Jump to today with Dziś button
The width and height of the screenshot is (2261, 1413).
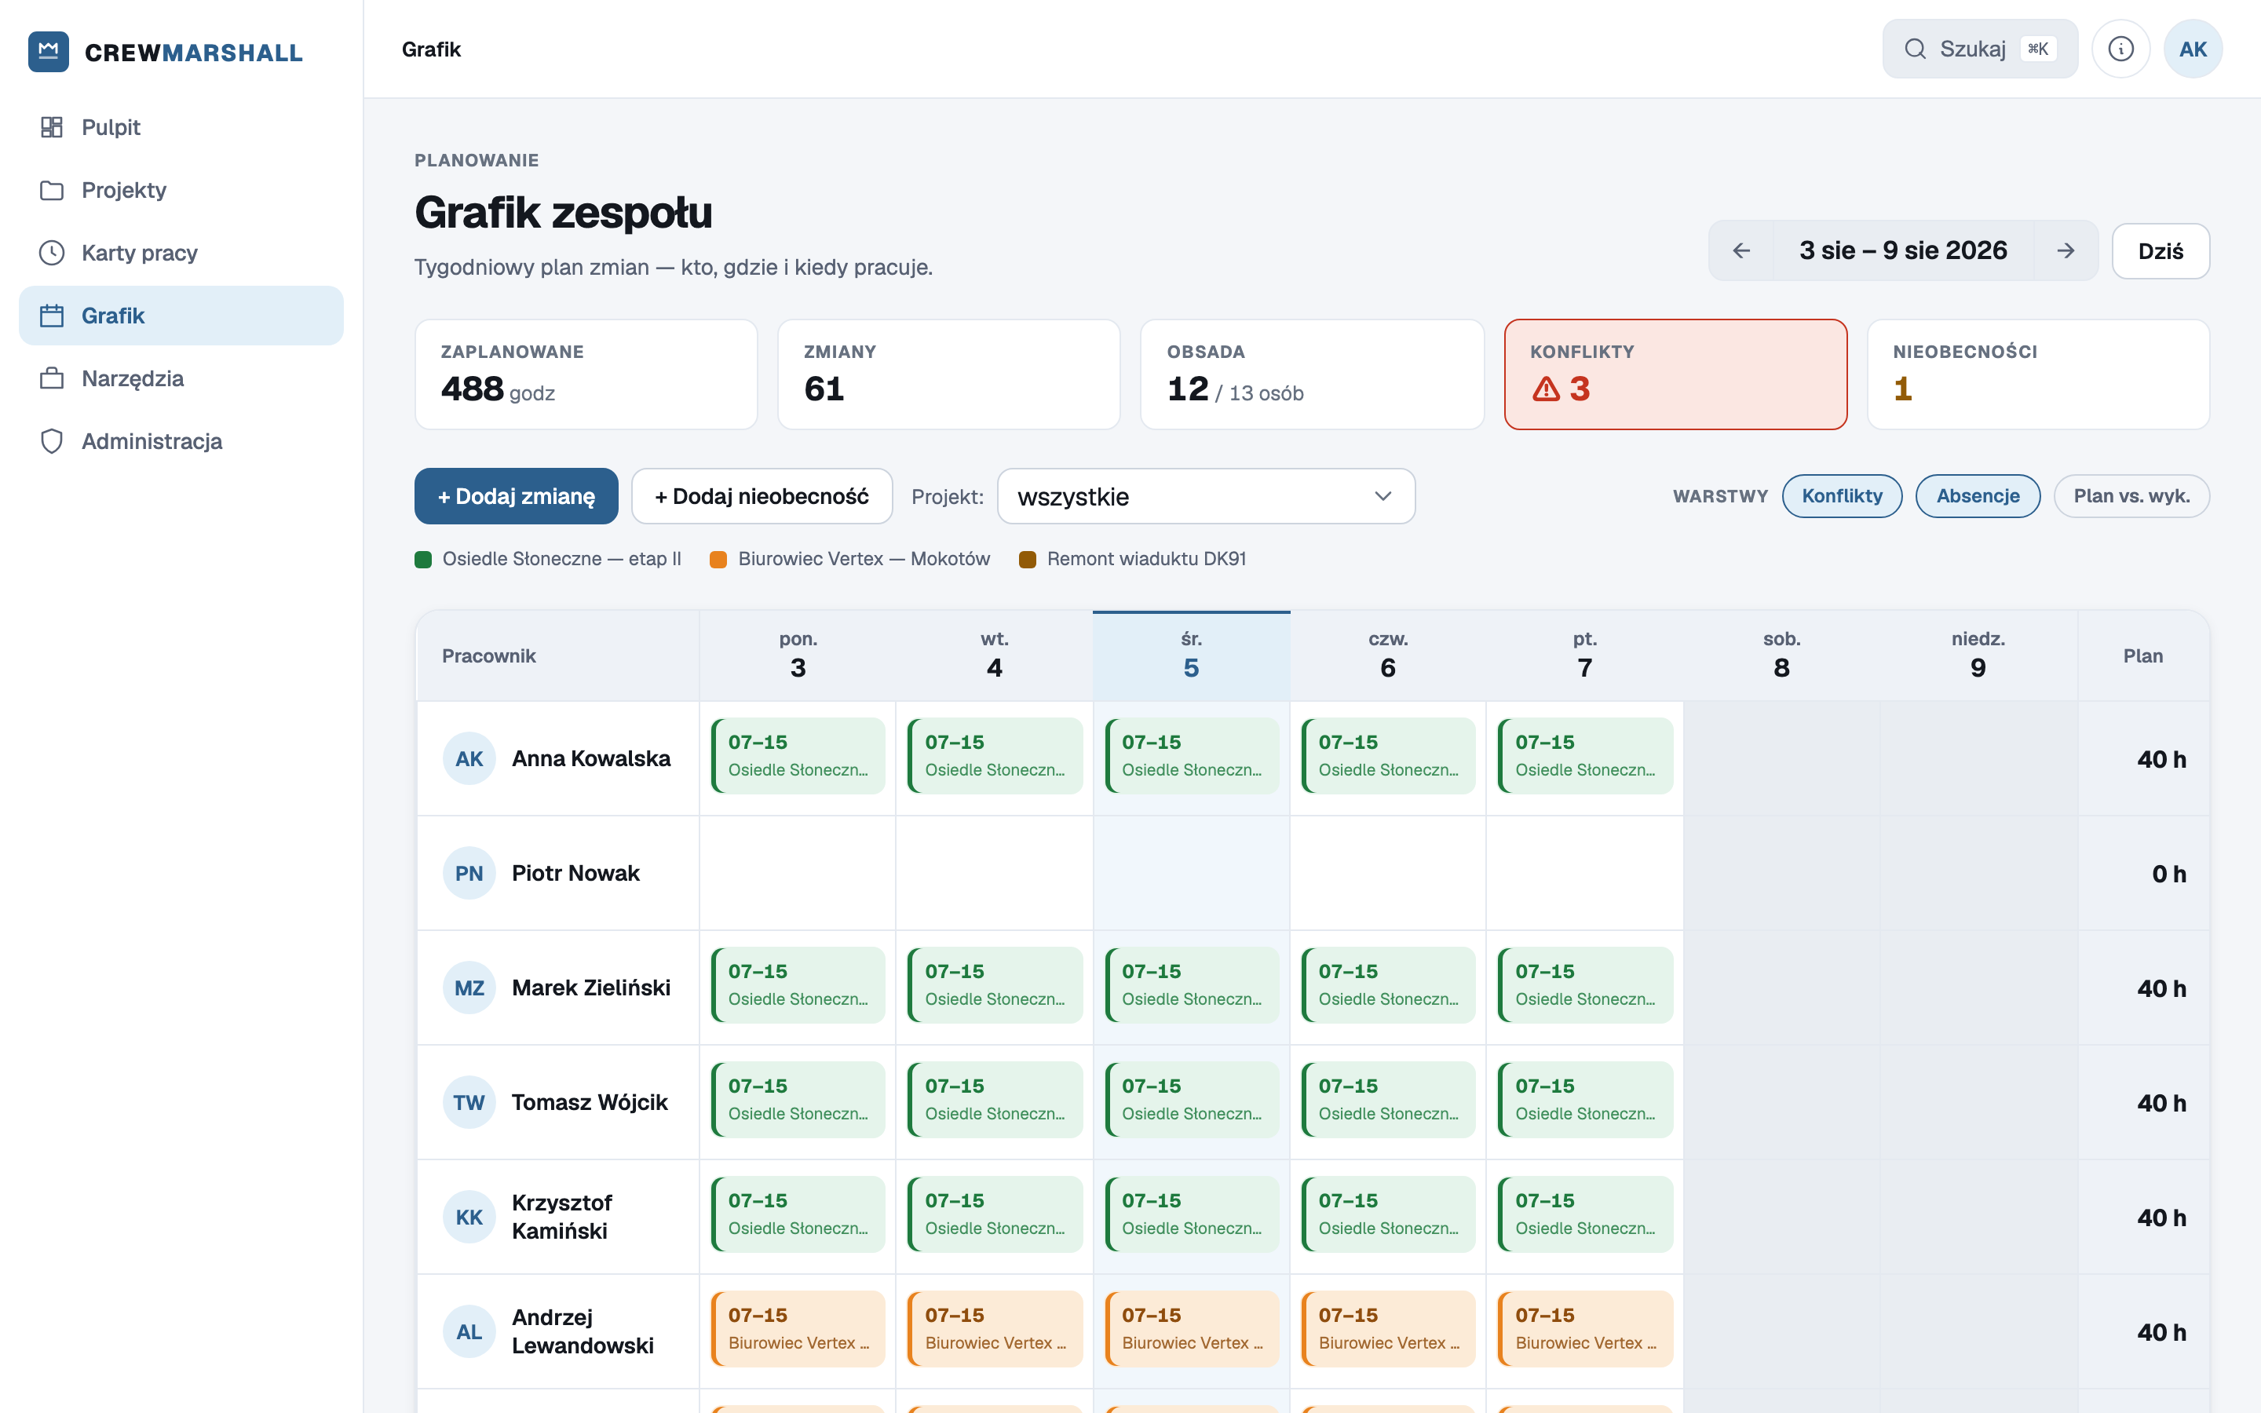pos(2160,250)
